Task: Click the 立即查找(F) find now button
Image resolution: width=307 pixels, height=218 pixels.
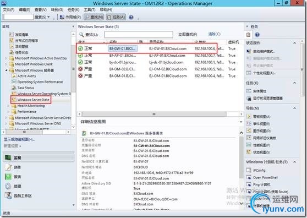Action: coord(188,35)
